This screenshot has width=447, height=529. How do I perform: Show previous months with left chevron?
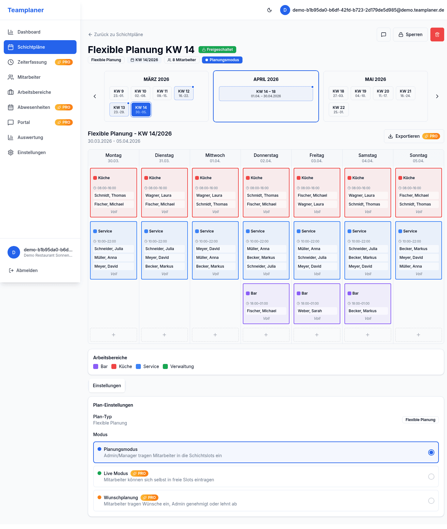95,96
